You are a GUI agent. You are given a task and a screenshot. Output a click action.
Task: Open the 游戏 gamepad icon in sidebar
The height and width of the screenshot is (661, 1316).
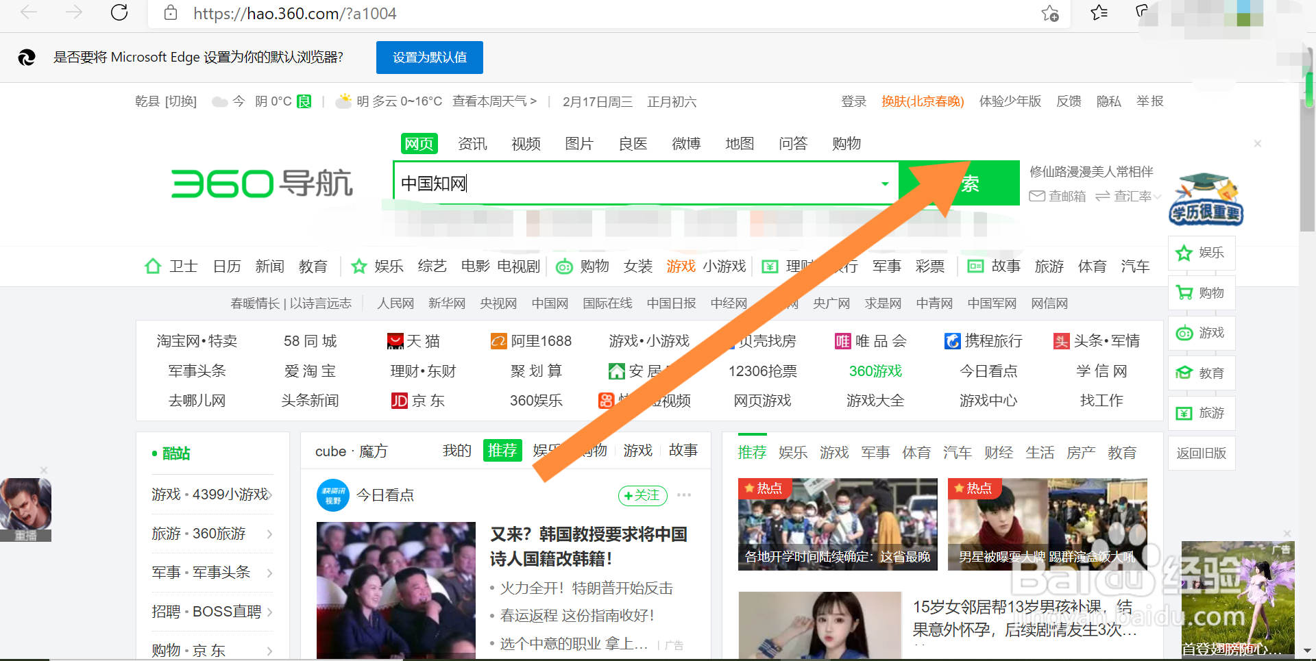click(x=1185, y=334)
